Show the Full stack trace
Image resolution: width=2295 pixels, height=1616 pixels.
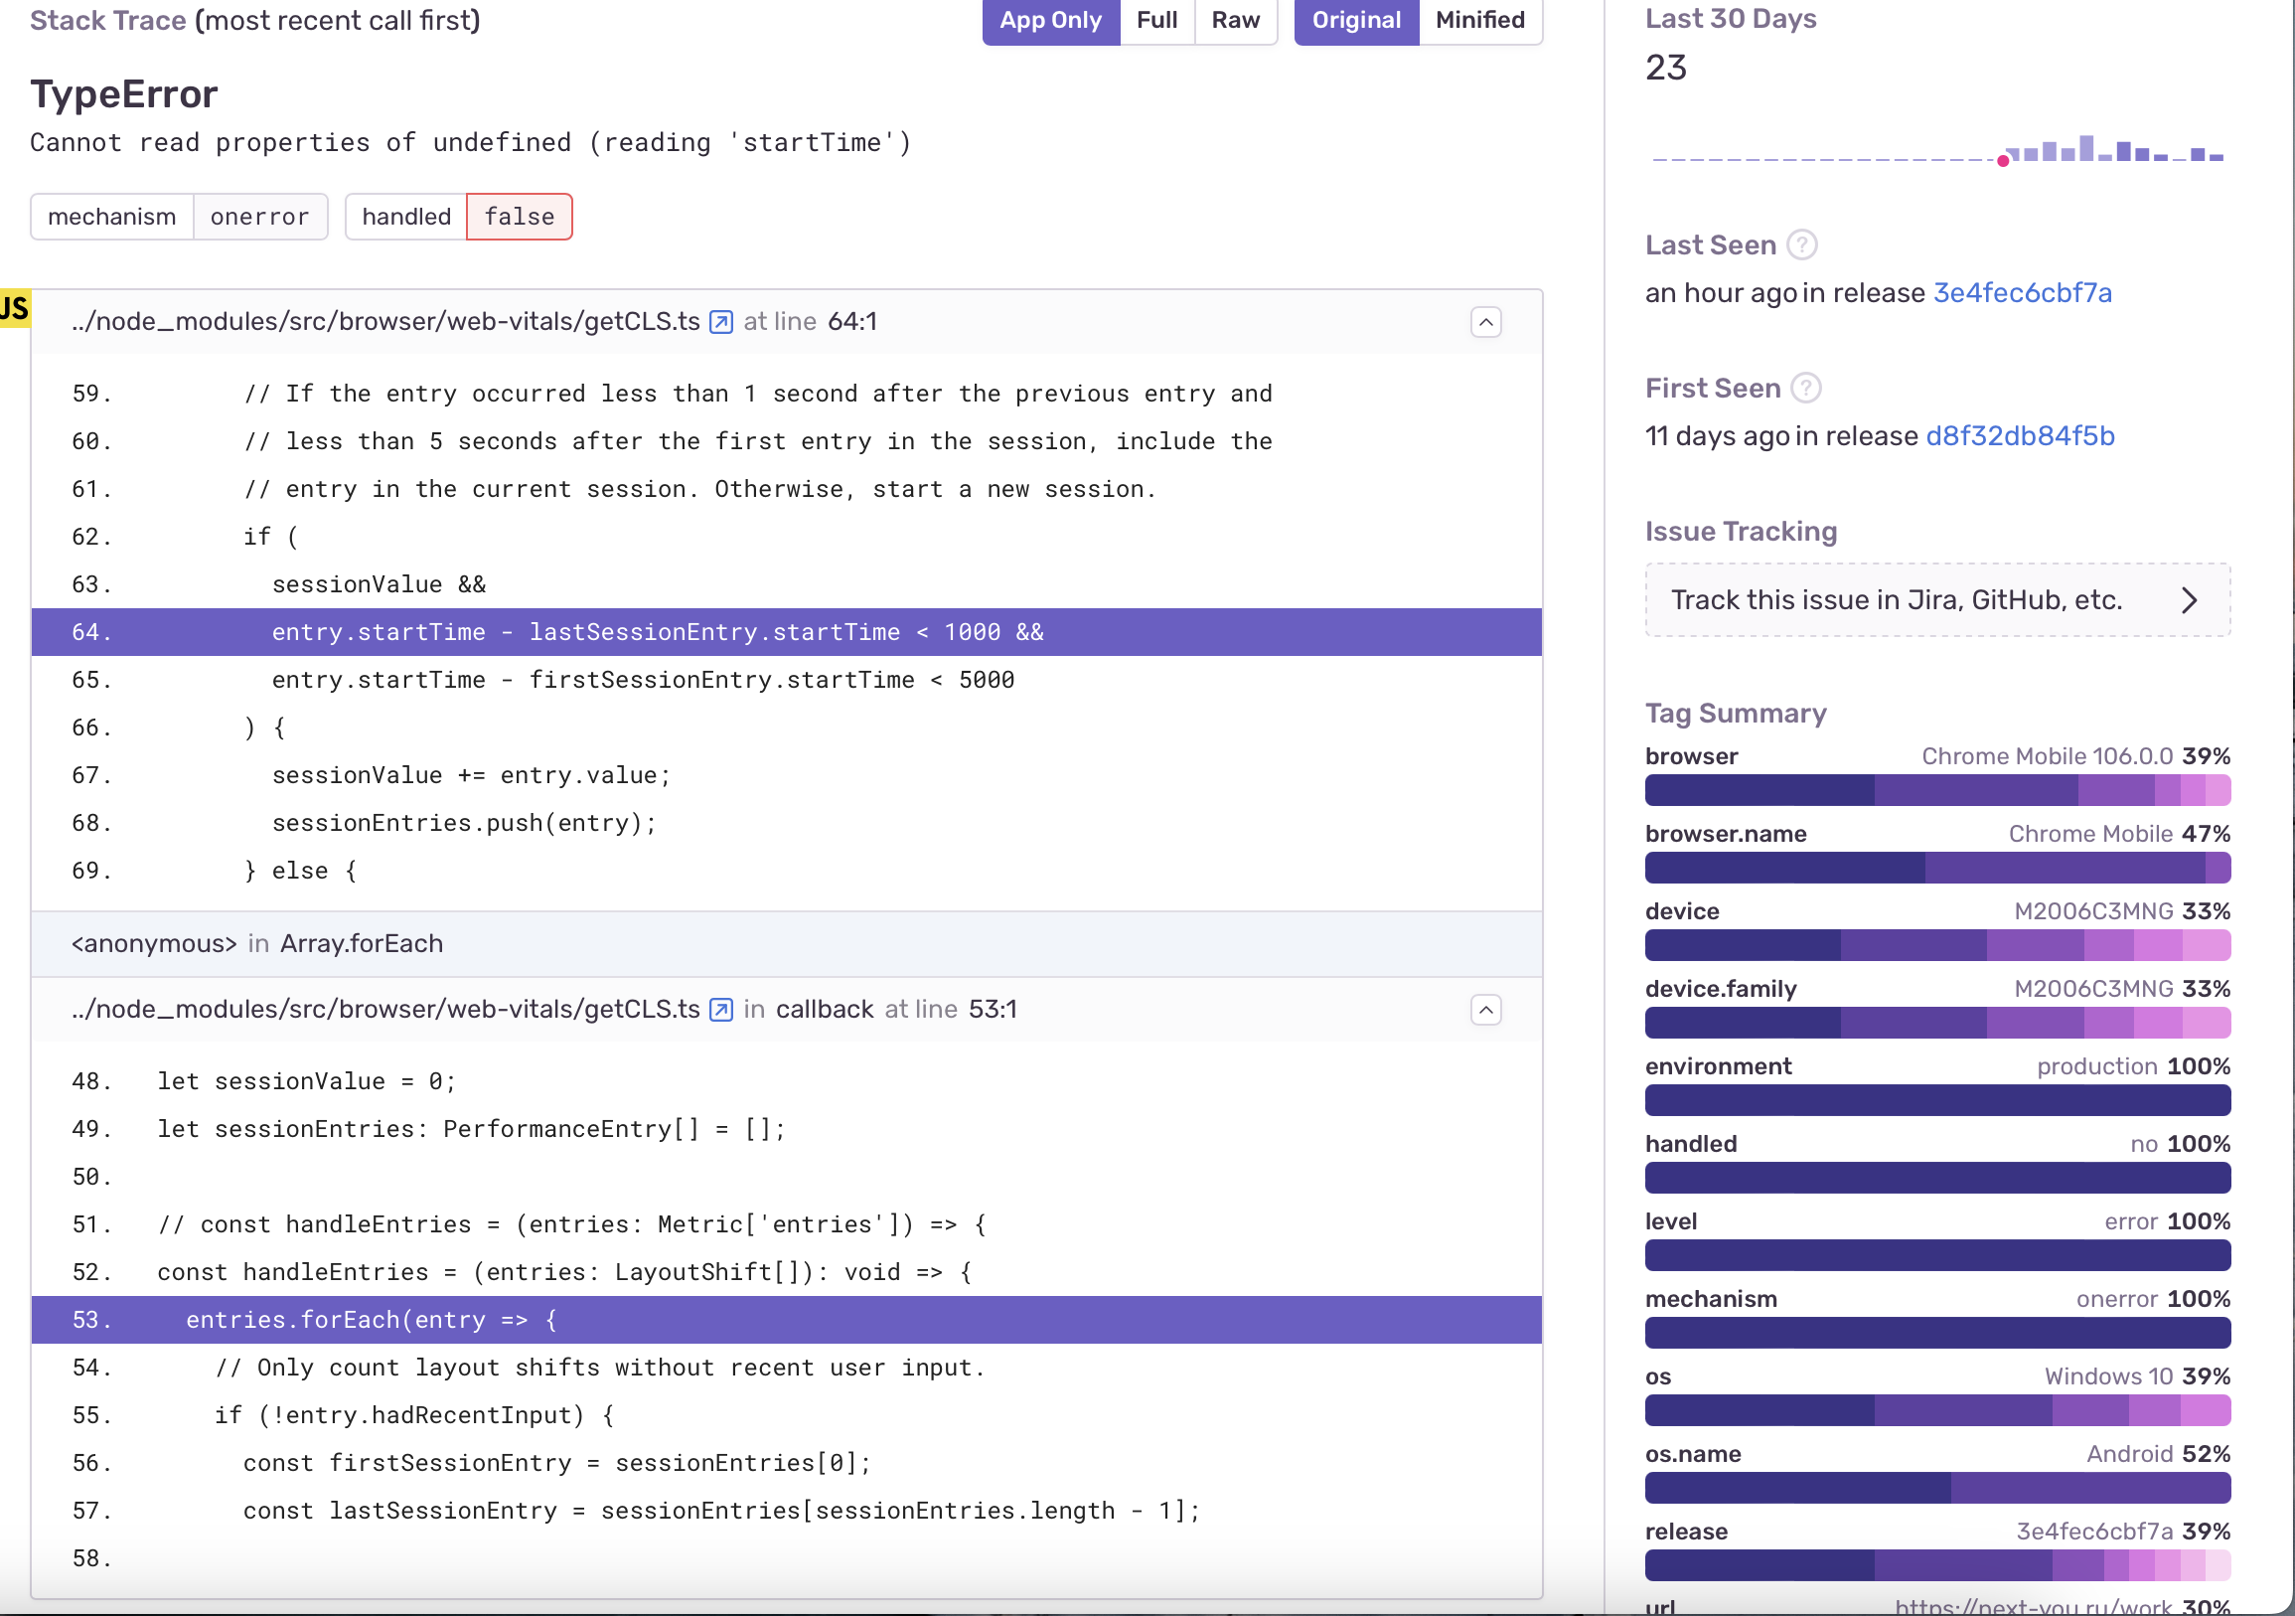tap(1156, 20)
